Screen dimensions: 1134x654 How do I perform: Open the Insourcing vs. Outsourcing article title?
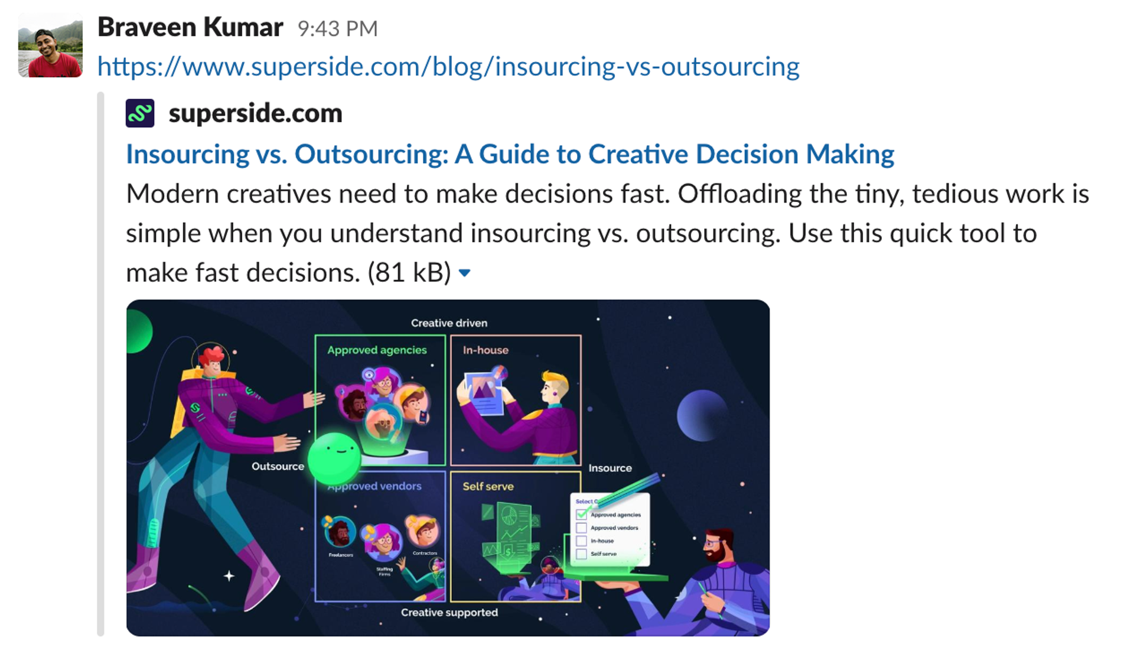coord(509,154)
